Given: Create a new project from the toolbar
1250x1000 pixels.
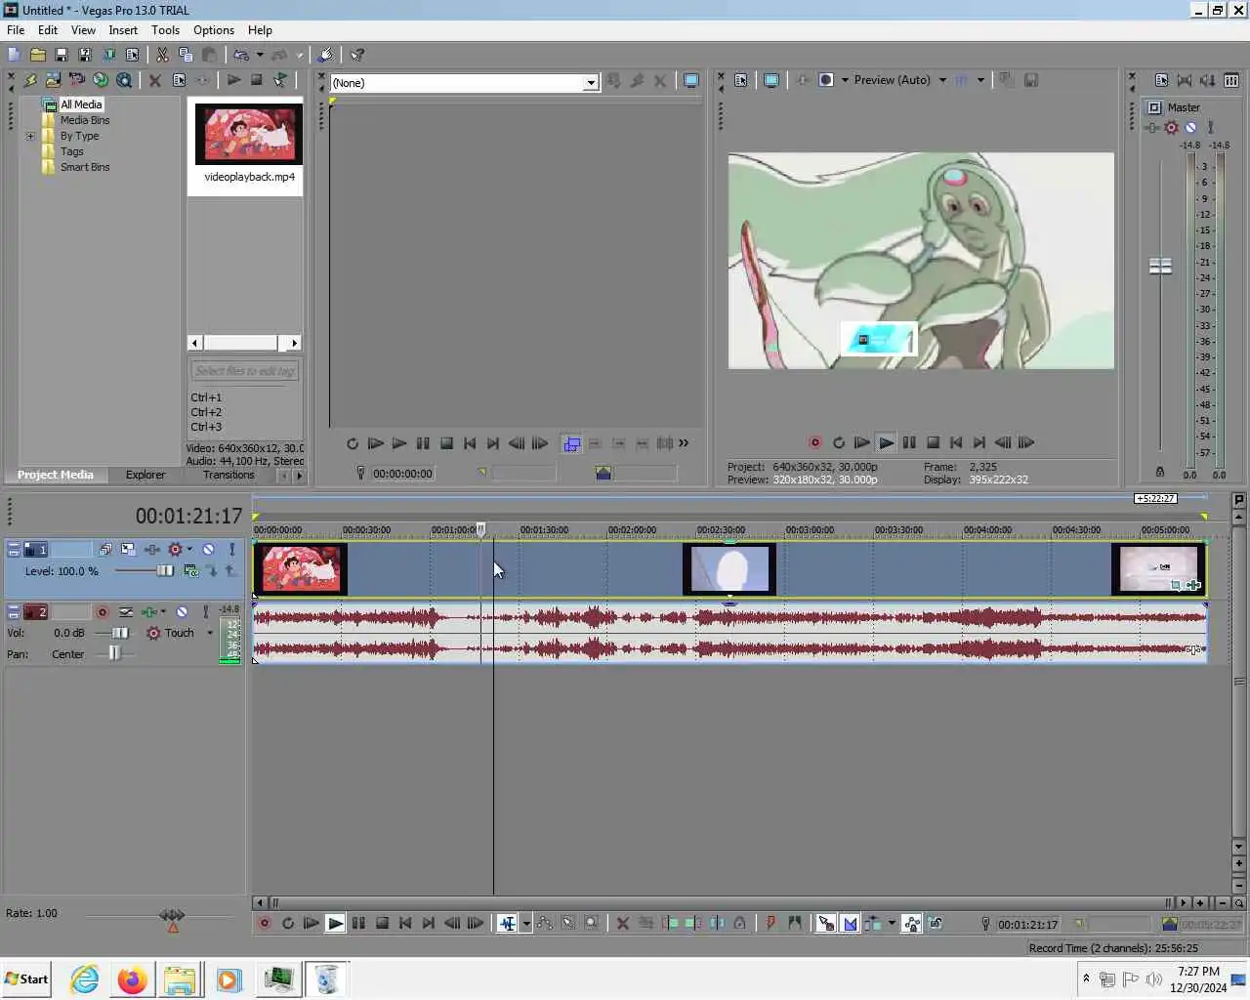Looking at the screenshot, I should [x=14, y=55].
